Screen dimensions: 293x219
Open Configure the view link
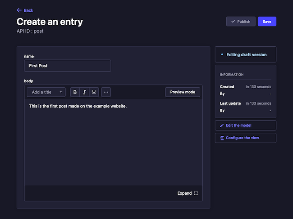tap(243, 138)
